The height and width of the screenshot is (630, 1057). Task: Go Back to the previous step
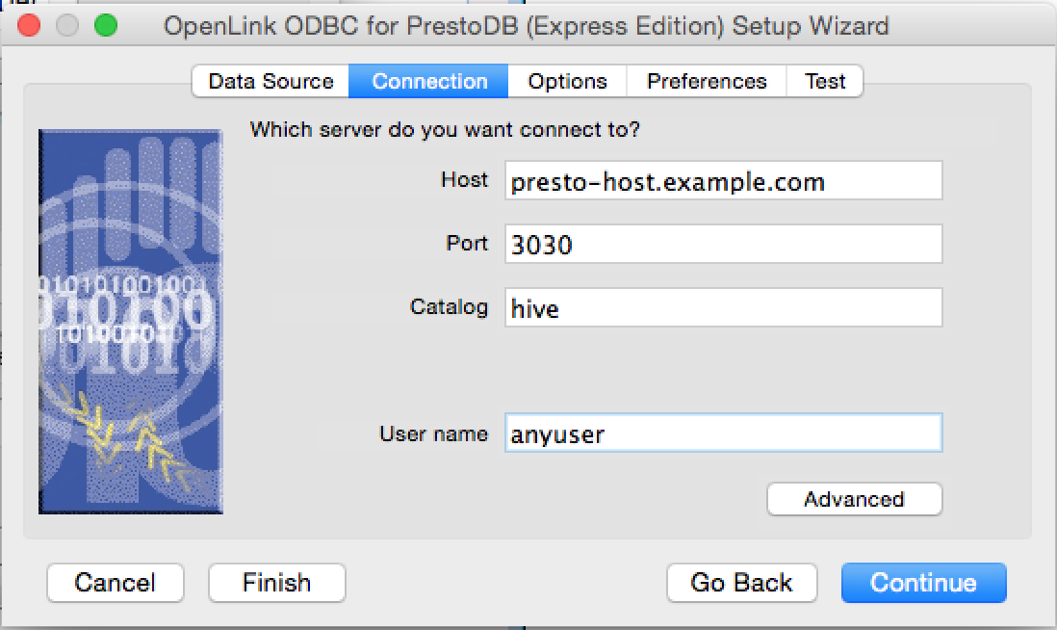coord(741,583)
